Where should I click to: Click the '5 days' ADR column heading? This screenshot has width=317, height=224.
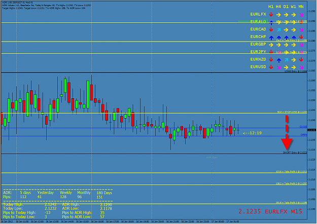click(x=25, y=193)
